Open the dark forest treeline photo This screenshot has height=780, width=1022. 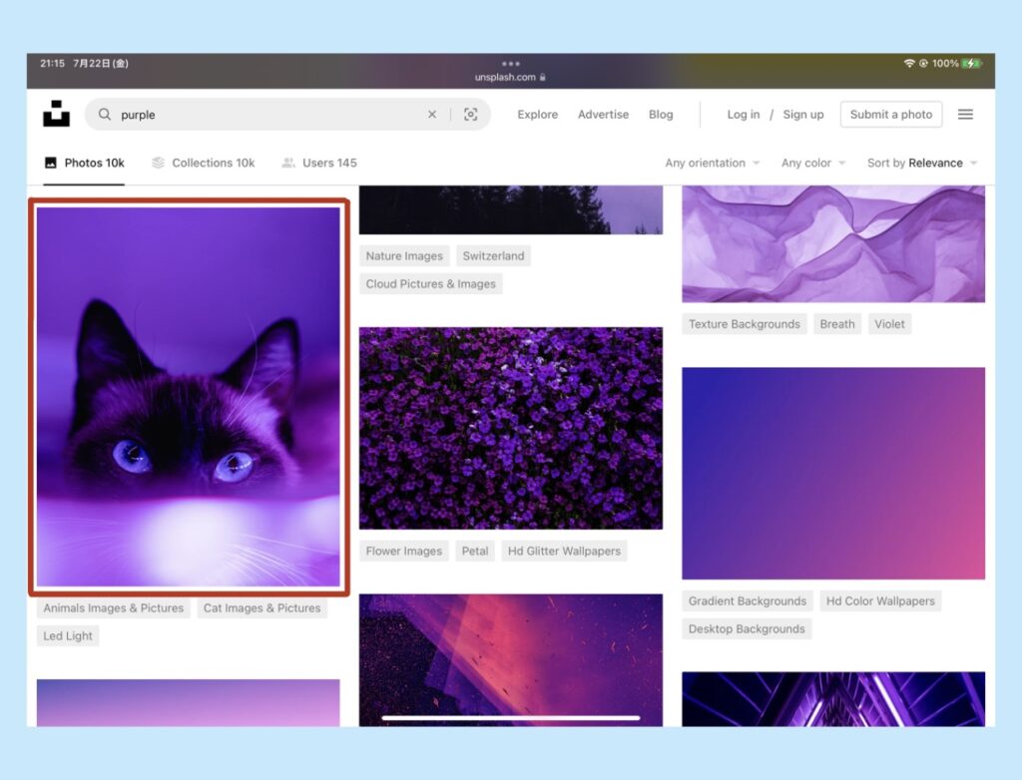[x=511, y=209]
